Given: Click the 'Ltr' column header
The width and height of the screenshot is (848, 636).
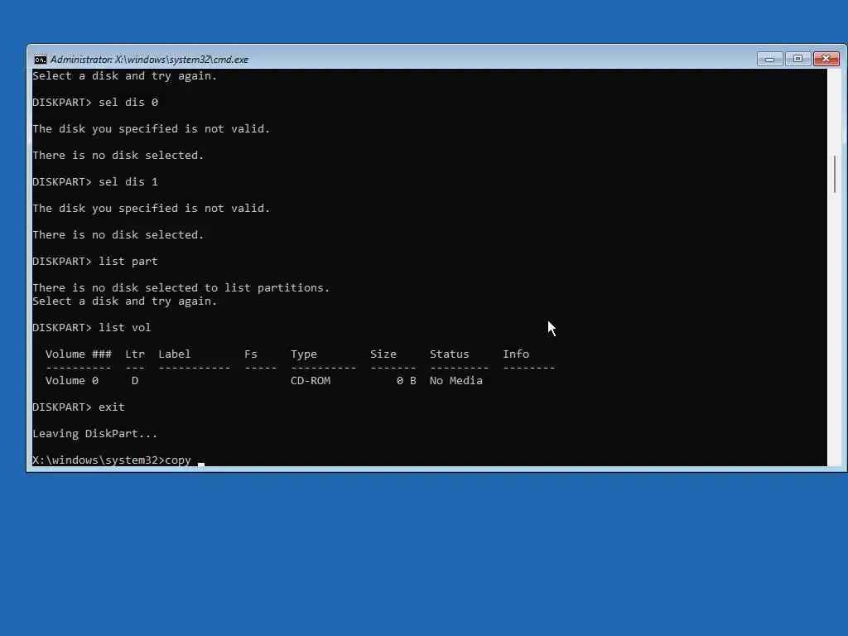Looking at the screenshot, I should pos(135,354).
